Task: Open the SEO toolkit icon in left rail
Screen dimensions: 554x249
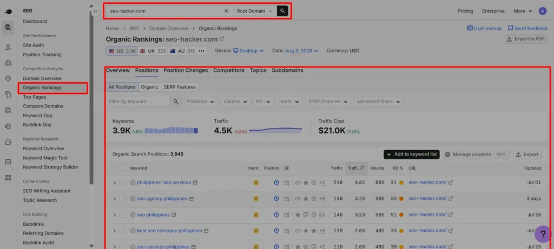Action: click(8, 27)
